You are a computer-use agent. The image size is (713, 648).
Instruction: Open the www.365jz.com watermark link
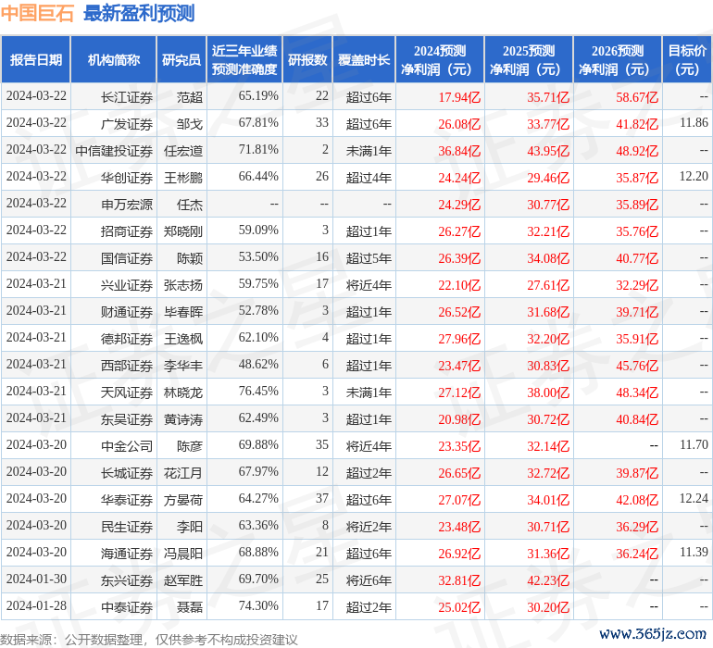pyautogui.click(x=653, y=633)
